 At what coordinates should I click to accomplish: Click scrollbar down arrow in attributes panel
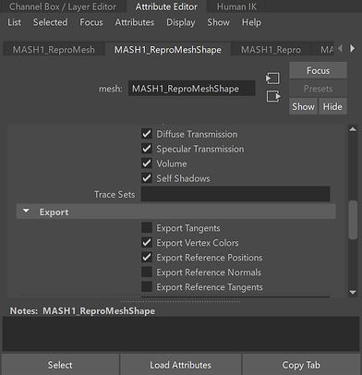[353, 292]
